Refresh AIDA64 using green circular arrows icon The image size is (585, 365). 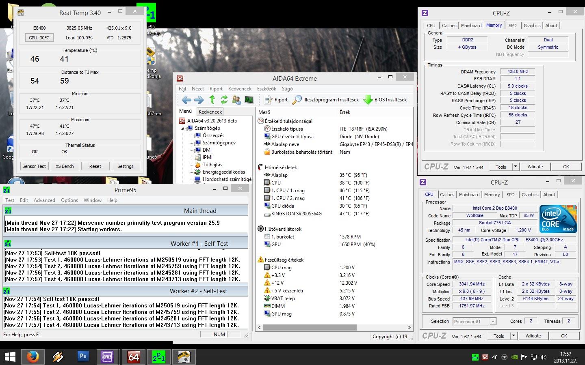coord(224,100)
